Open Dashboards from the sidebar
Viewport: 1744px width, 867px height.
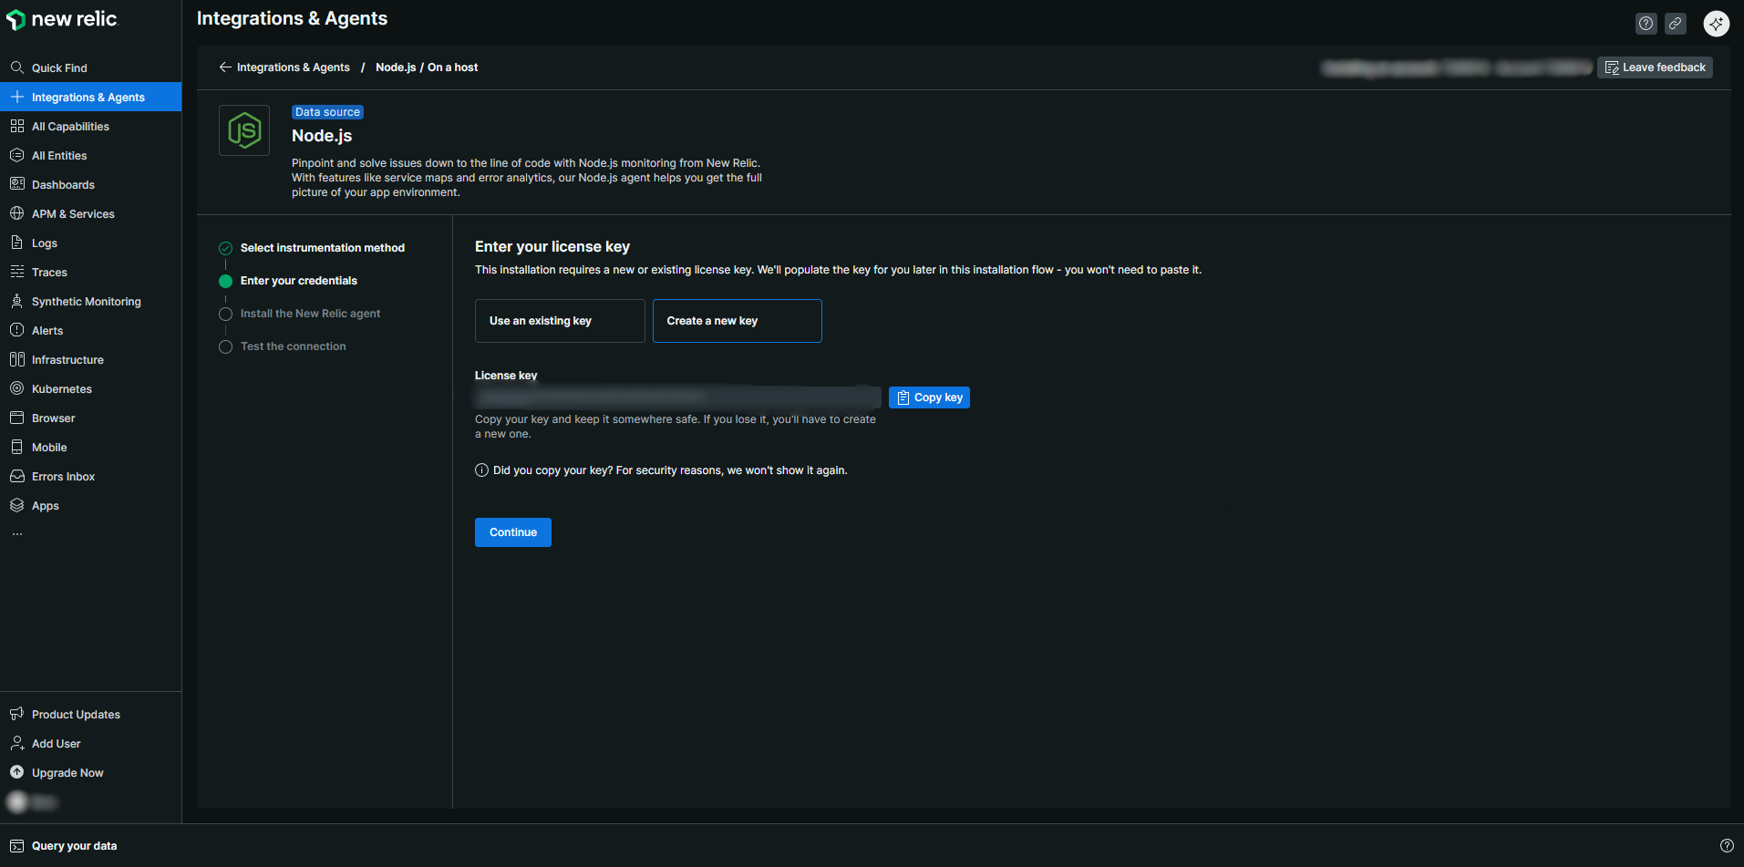[x=63, y=185]
